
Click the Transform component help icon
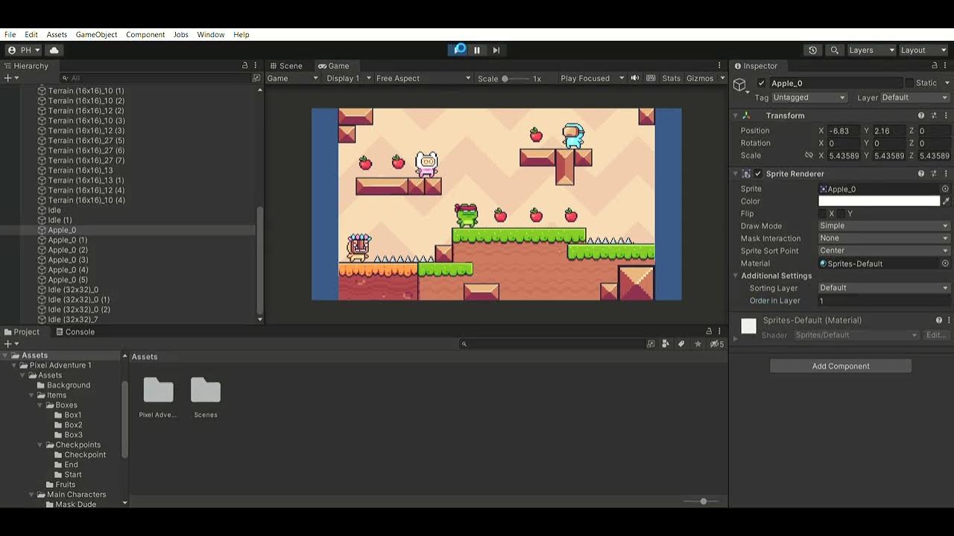(921, 115)
